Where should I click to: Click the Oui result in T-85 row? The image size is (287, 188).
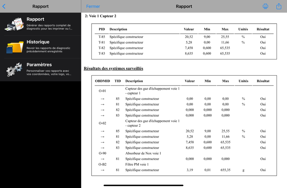(263, 37)
